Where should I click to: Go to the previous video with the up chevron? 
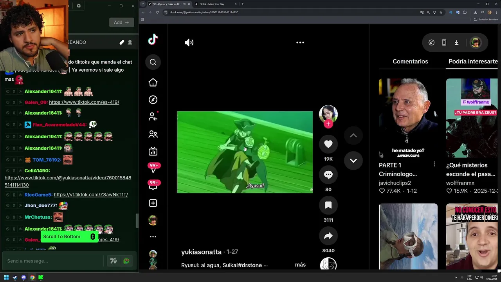353,136
